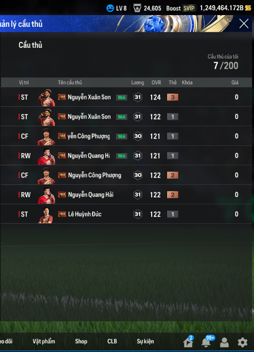Viewport: 254px width, 352px height.
Task: Close the player management panel
Action: 244,23
